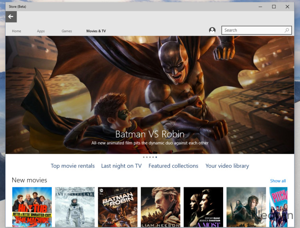Open the movie poster right of Oscar Isaac
300x228 pixels.
tap(246, 207)
